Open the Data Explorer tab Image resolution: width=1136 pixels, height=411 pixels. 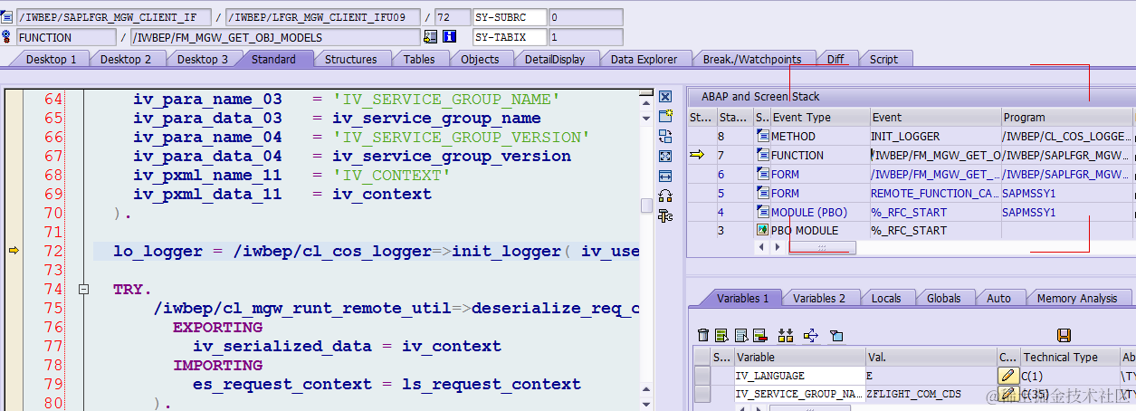coord(644,59)
